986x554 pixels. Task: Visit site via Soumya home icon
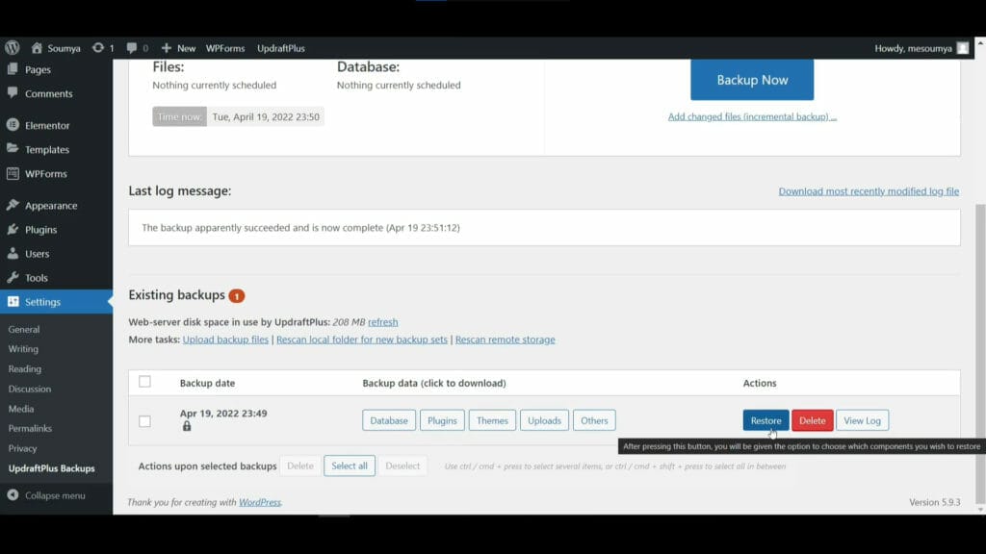pos(37,48)
